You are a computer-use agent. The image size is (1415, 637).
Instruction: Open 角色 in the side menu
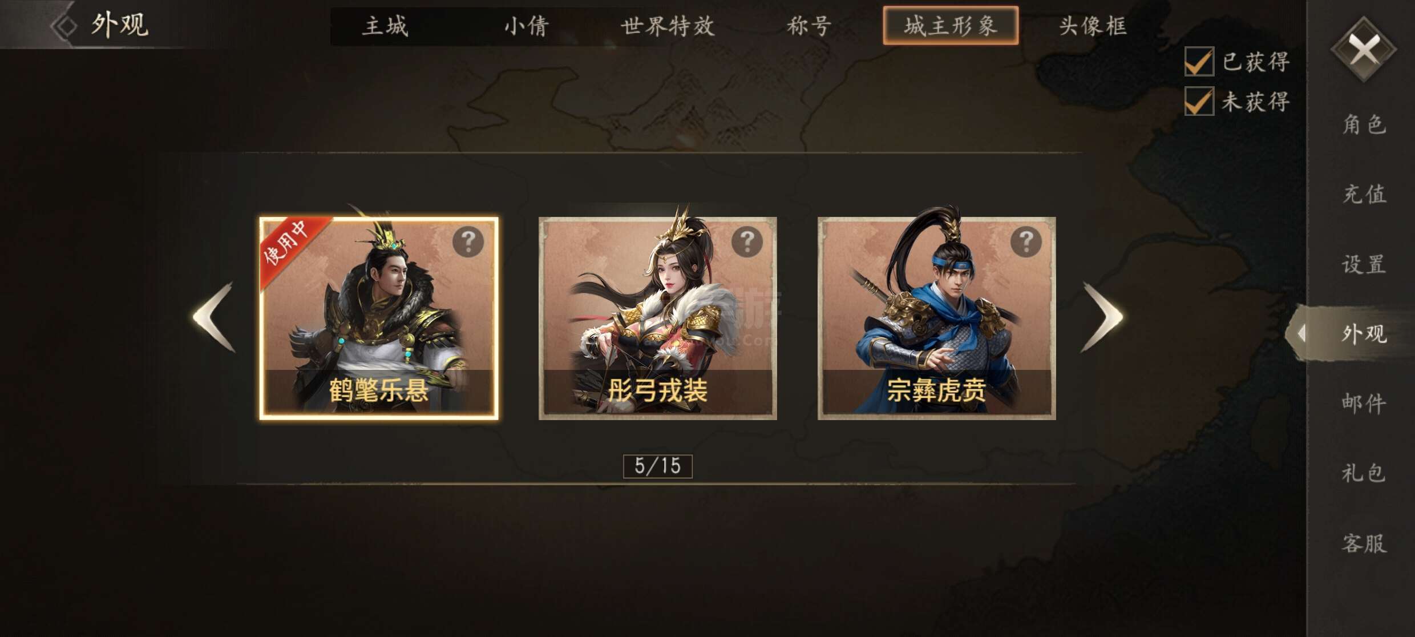click(1364, 124)
